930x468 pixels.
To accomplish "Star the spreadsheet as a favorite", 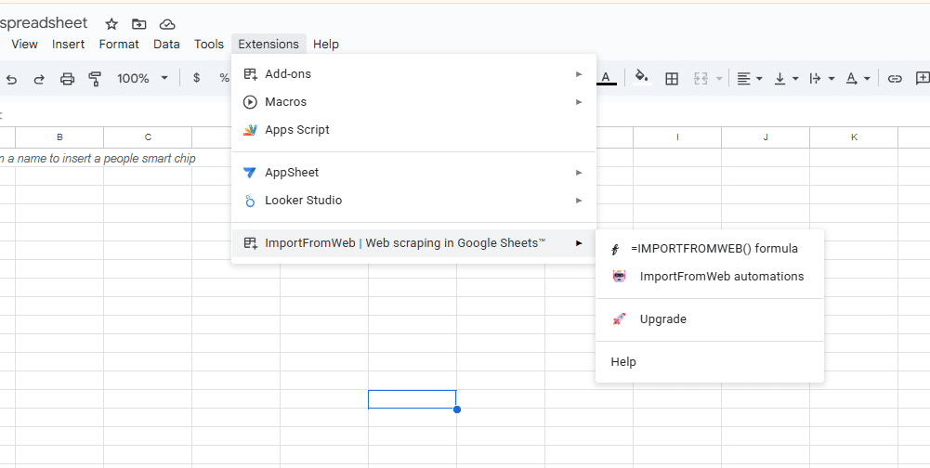I will pos(111,24).
